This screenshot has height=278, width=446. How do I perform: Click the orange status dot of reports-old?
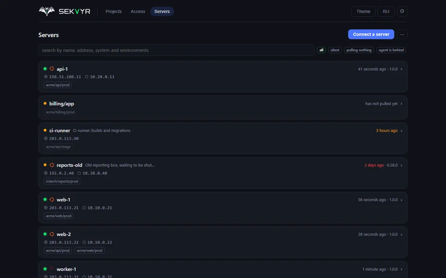click(x=45, y=165)
